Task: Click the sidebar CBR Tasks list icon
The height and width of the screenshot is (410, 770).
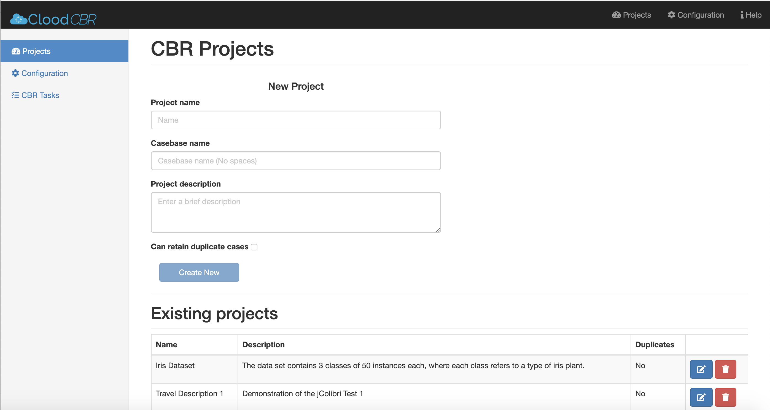Action: 15,95
